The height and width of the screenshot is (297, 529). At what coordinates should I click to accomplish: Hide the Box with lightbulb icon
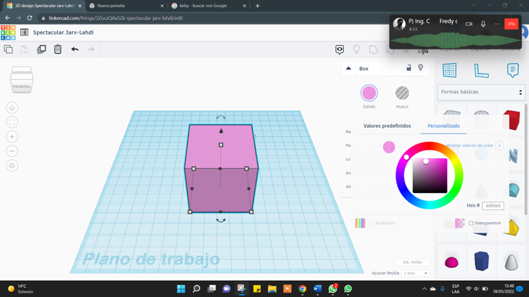coord(420,68)
